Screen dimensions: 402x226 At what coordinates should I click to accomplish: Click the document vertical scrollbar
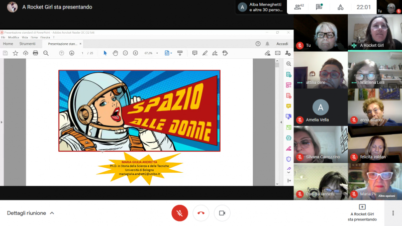277,122
